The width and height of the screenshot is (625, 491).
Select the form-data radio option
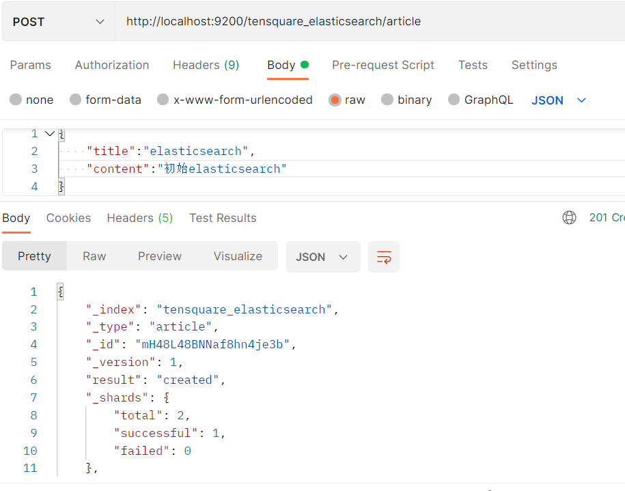click(76, 100)
